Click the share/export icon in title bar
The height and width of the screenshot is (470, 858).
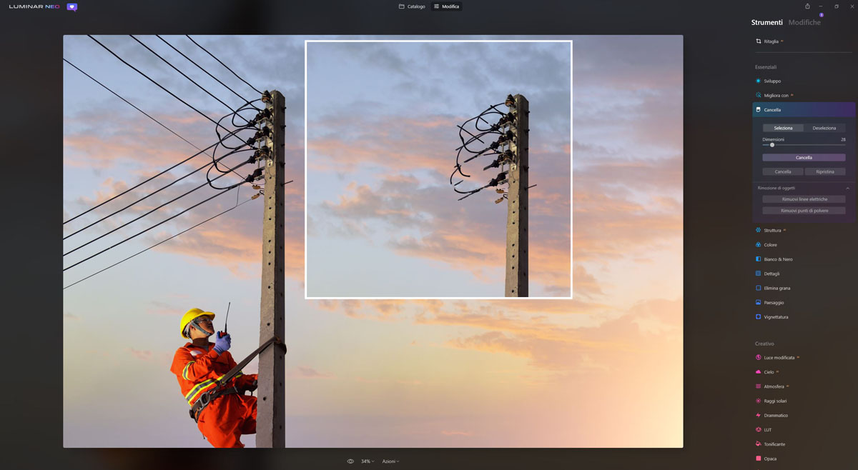pos(807,6)
